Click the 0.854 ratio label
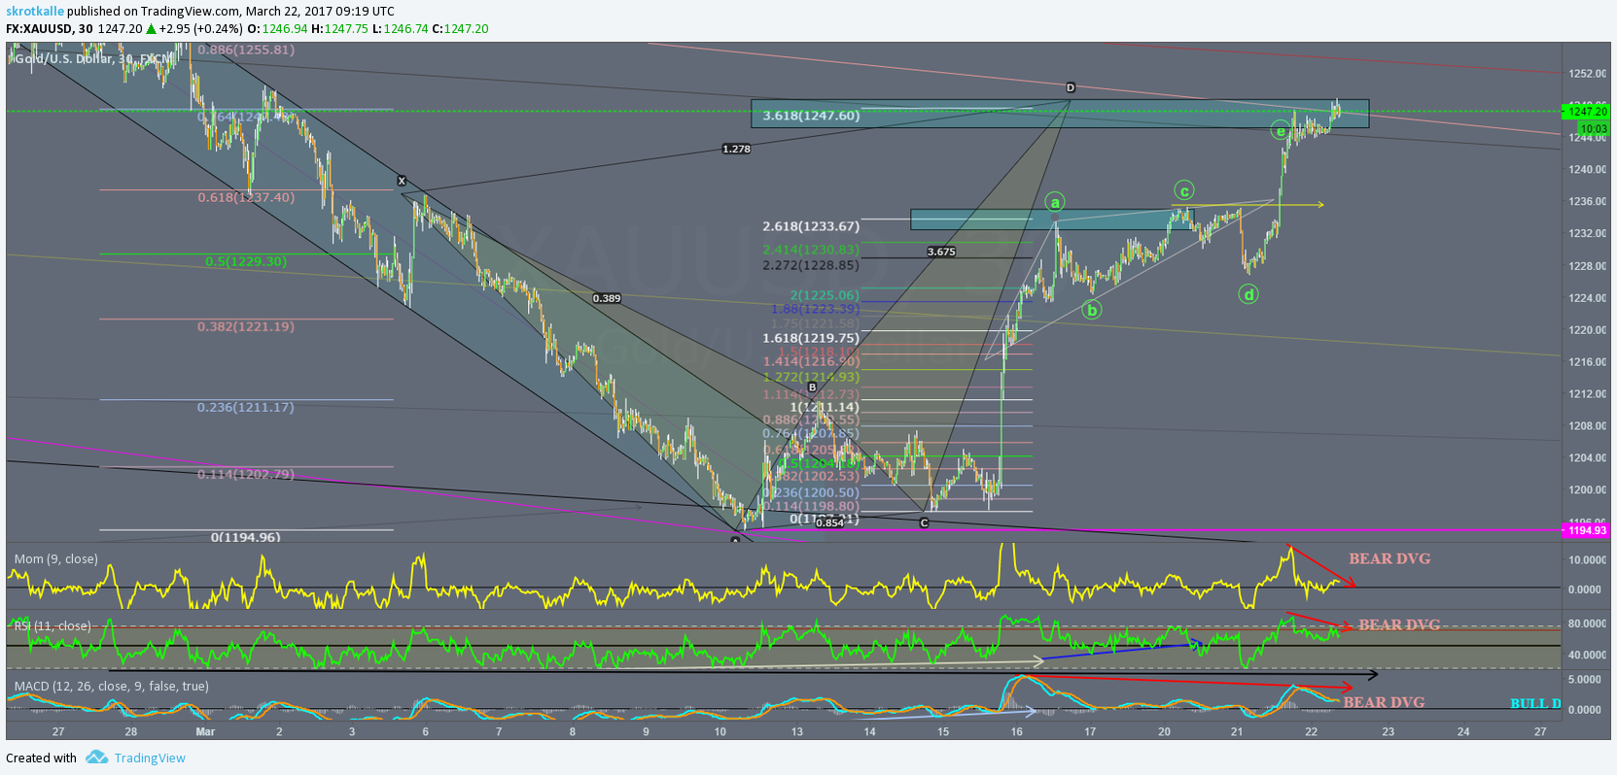The height and width of the screenshot is (775, 1617). coord(829,522)
